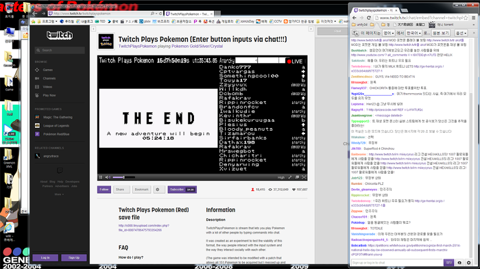Bookmark this Twitch channel
480x269 pixels.
click(x=142, y=190)
